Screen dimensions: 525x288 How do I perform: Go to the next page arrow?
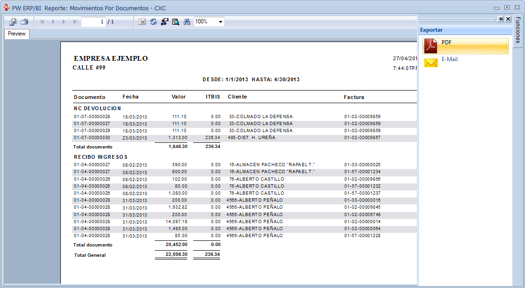click(x=64, y=22)
